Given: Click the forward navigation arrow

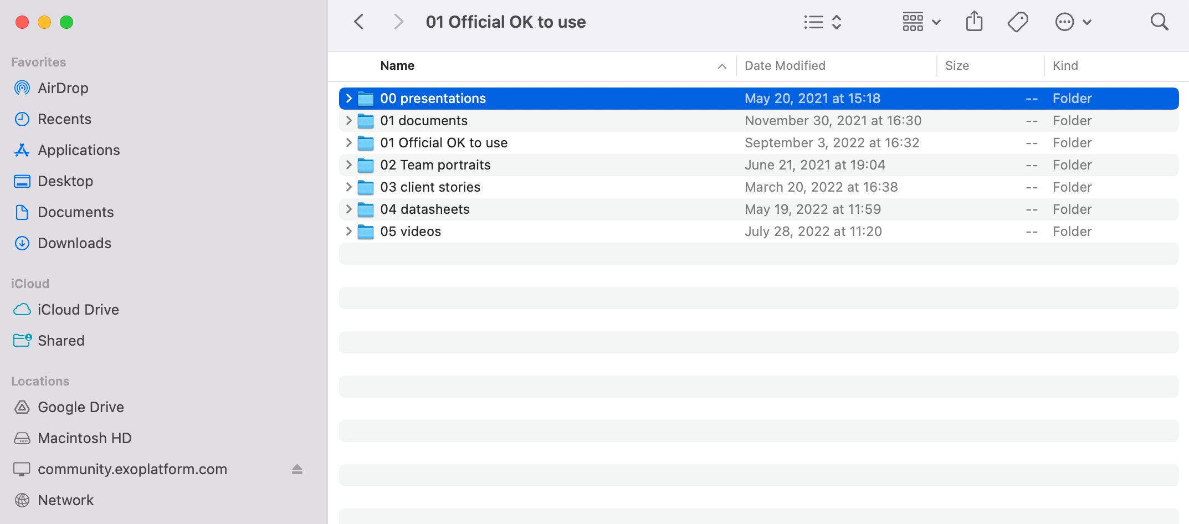Looking at the screenshot, I should (x=398, y=22).
